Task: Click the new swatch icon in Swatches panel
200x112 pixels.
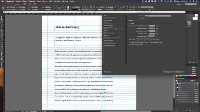Action: (194, 110)
